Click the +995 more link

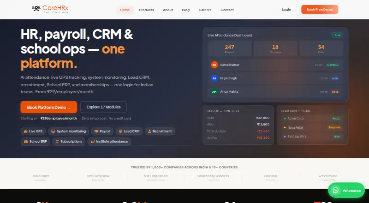click(328, 176)
